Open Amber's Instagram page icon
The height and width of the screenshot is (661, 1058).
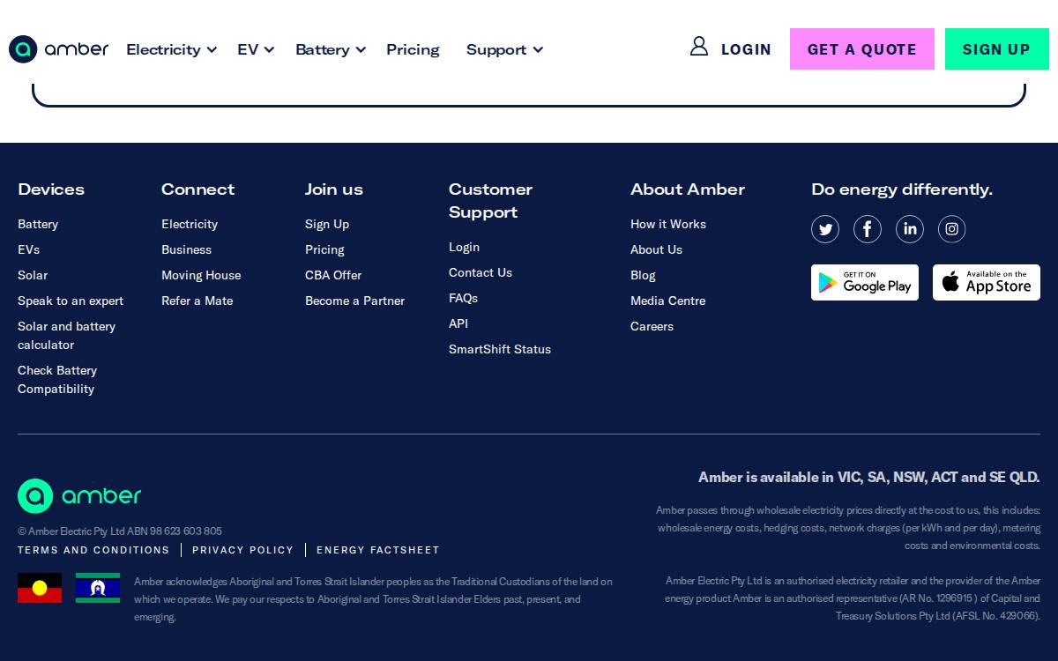tap(952, 229)
